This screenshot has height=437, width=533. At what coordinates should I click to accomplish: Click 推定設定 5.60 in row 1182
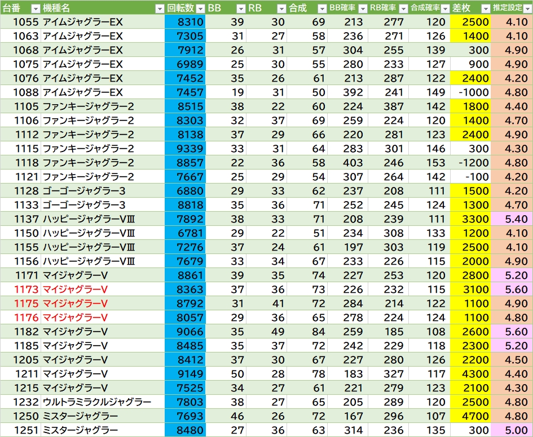(516, 332)
